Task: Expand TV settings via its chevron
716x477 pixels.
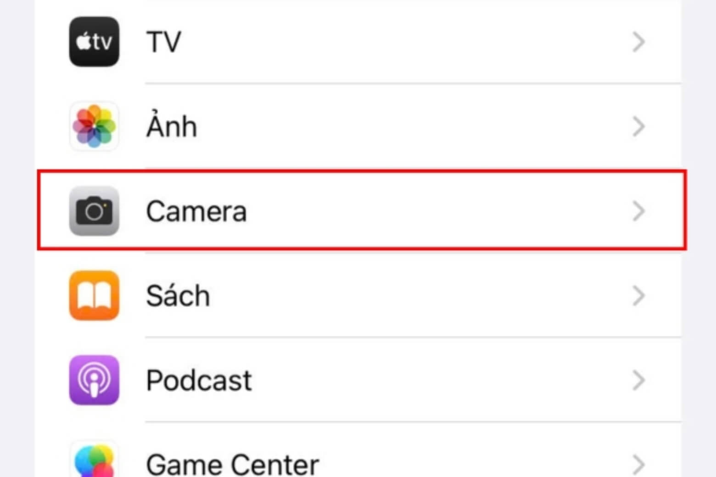Action: click(638, 42)
